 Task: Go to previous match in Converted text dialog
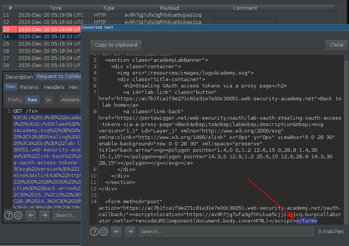point(117,232)
